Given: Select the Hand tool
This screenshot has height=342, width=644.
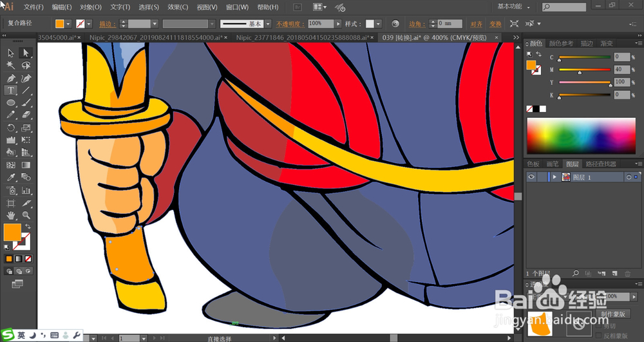Looking at the screenshot, I should [x=11, y=215].
